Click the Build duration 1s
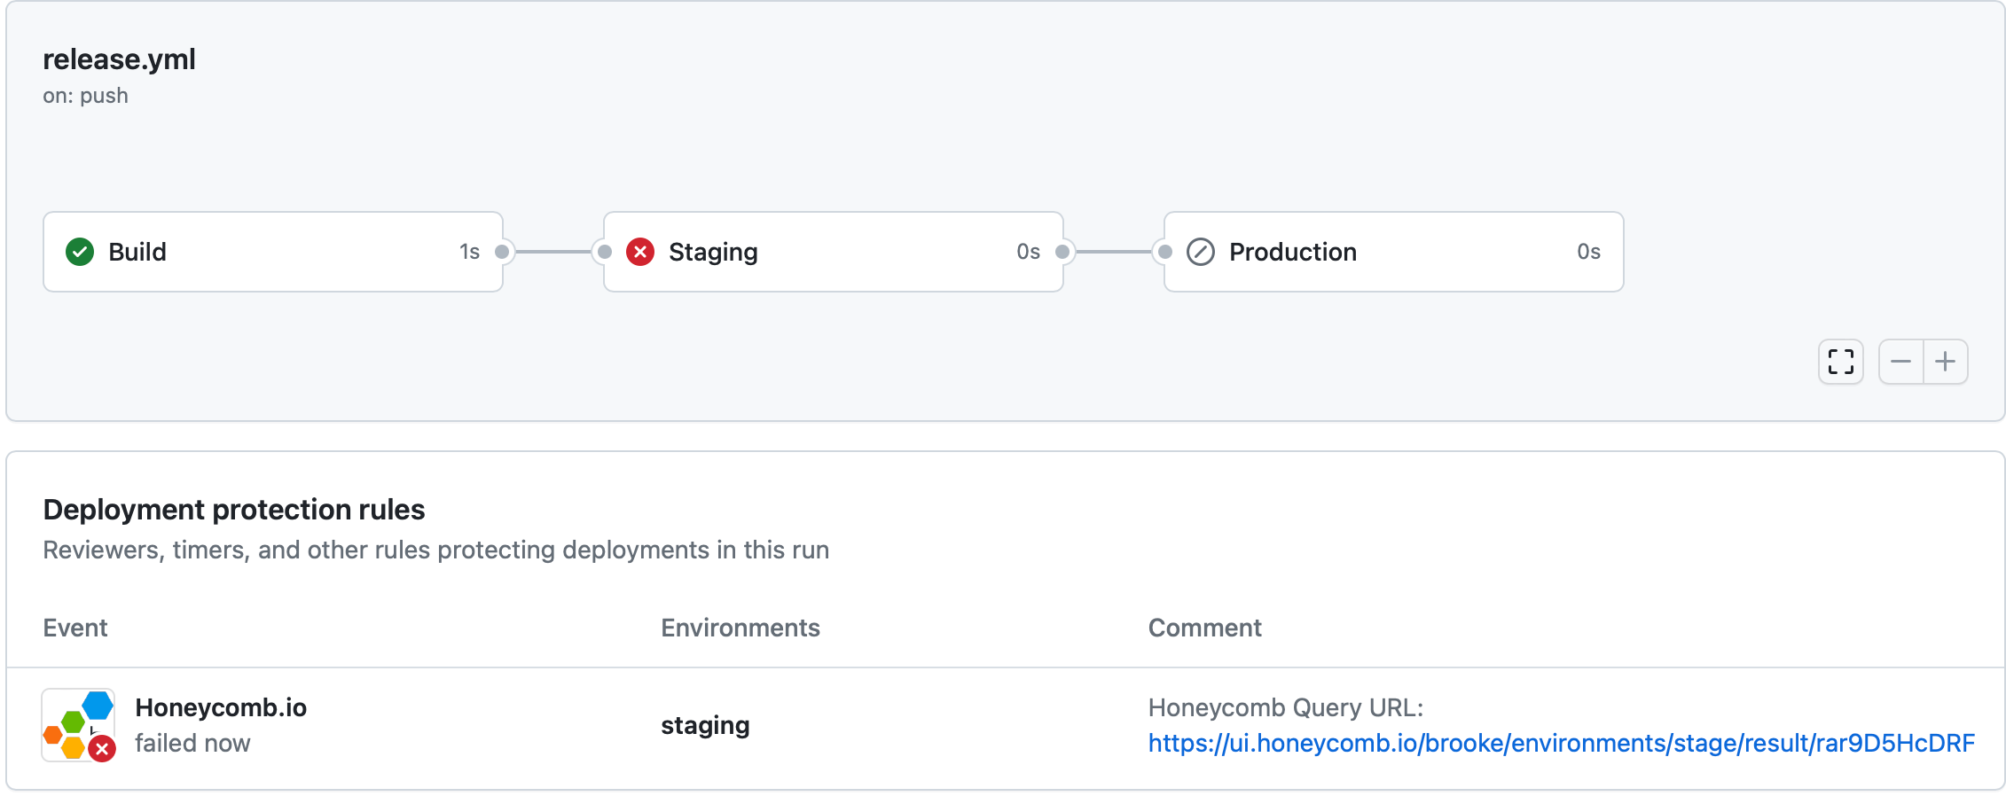This screenshot has height=796, width=2006. coord(469,252)
